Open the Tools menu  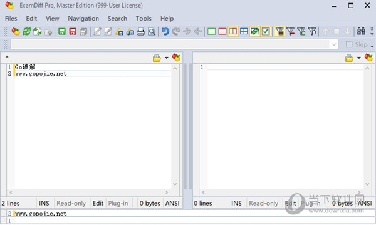144,18
